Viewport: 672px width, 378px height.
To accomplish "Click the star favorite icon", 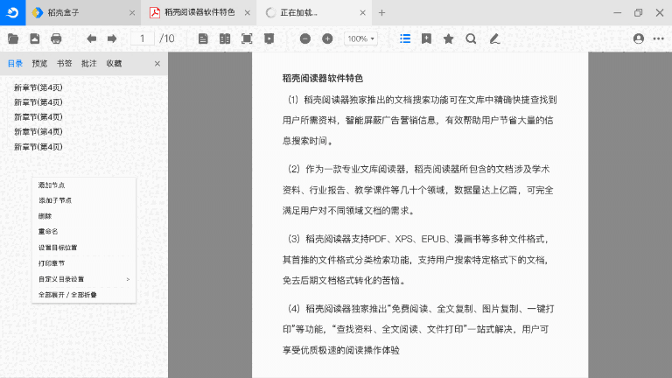I will click(x=449, y=38).
